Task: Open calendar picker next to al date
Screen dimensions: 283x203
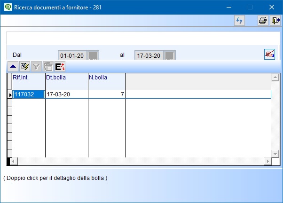Action: point(170,55)
